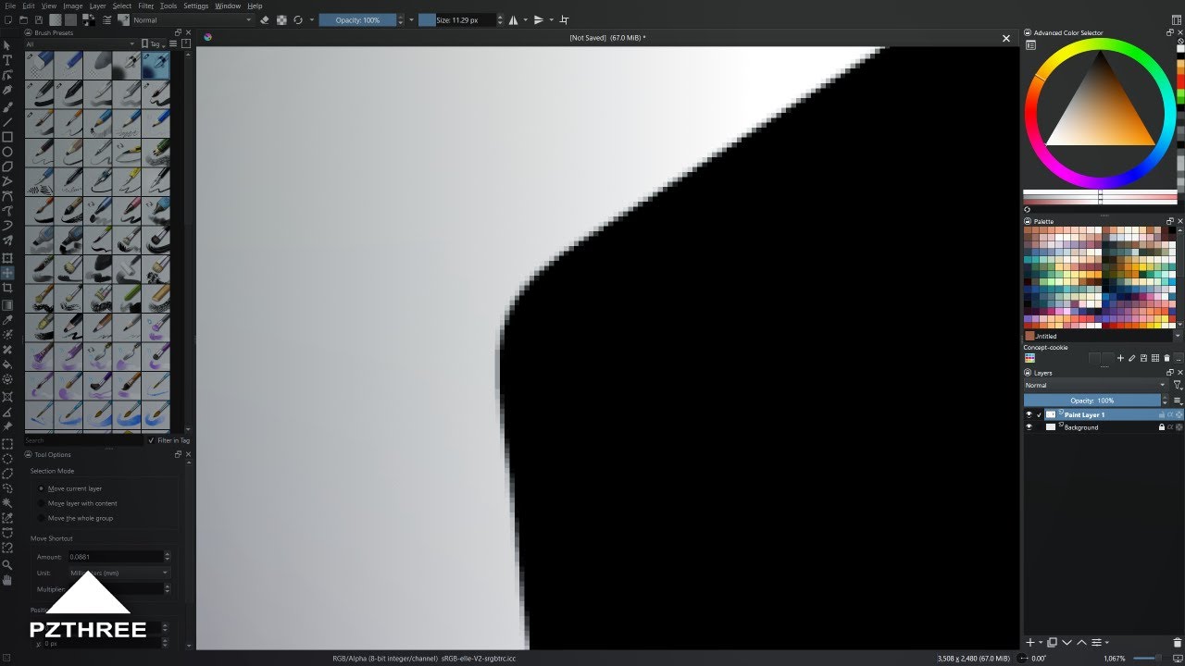The height and width of the screenshot is (666, 1185).
Task: Select the Text tool in toolbox
Action: pos(7,60)
